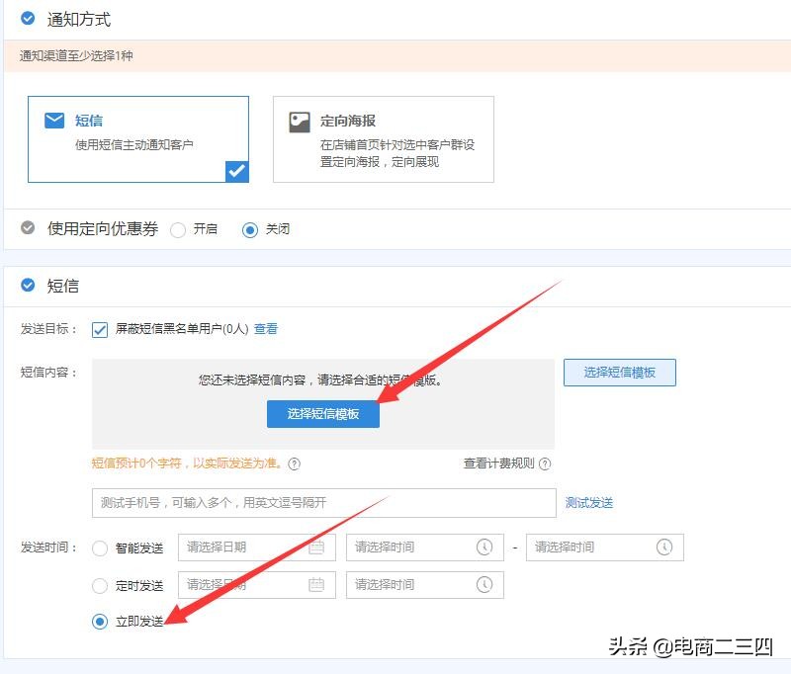
Task: Select the 智能发送 radio button
Action: (x=100, y=547)
